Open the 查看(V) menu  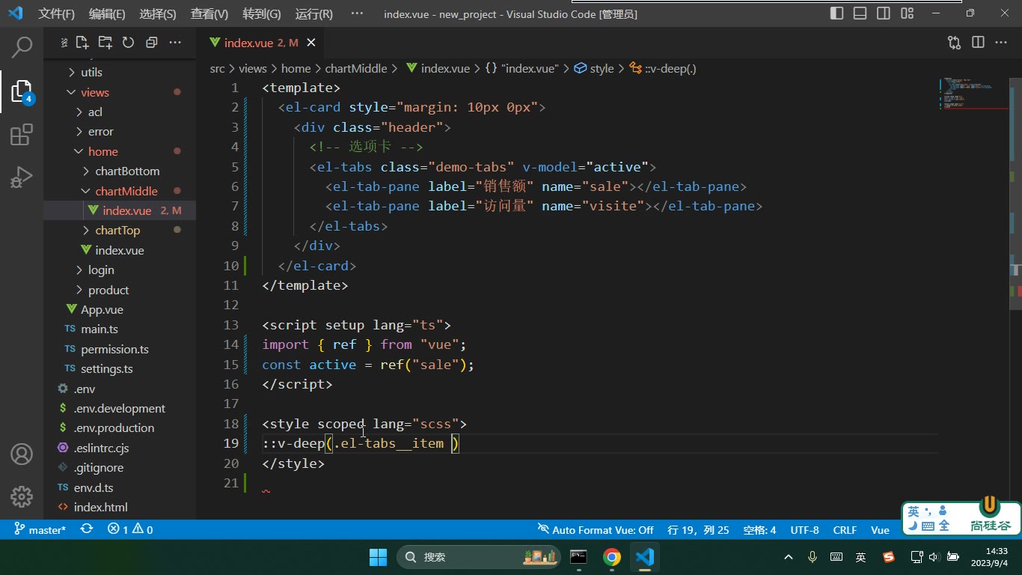(209, 13)
